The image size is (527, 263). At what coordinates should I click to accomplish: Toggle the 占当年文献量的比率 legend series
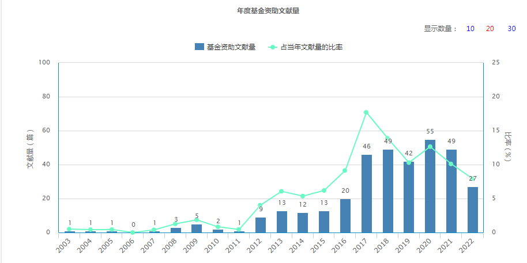click(306, 47)
